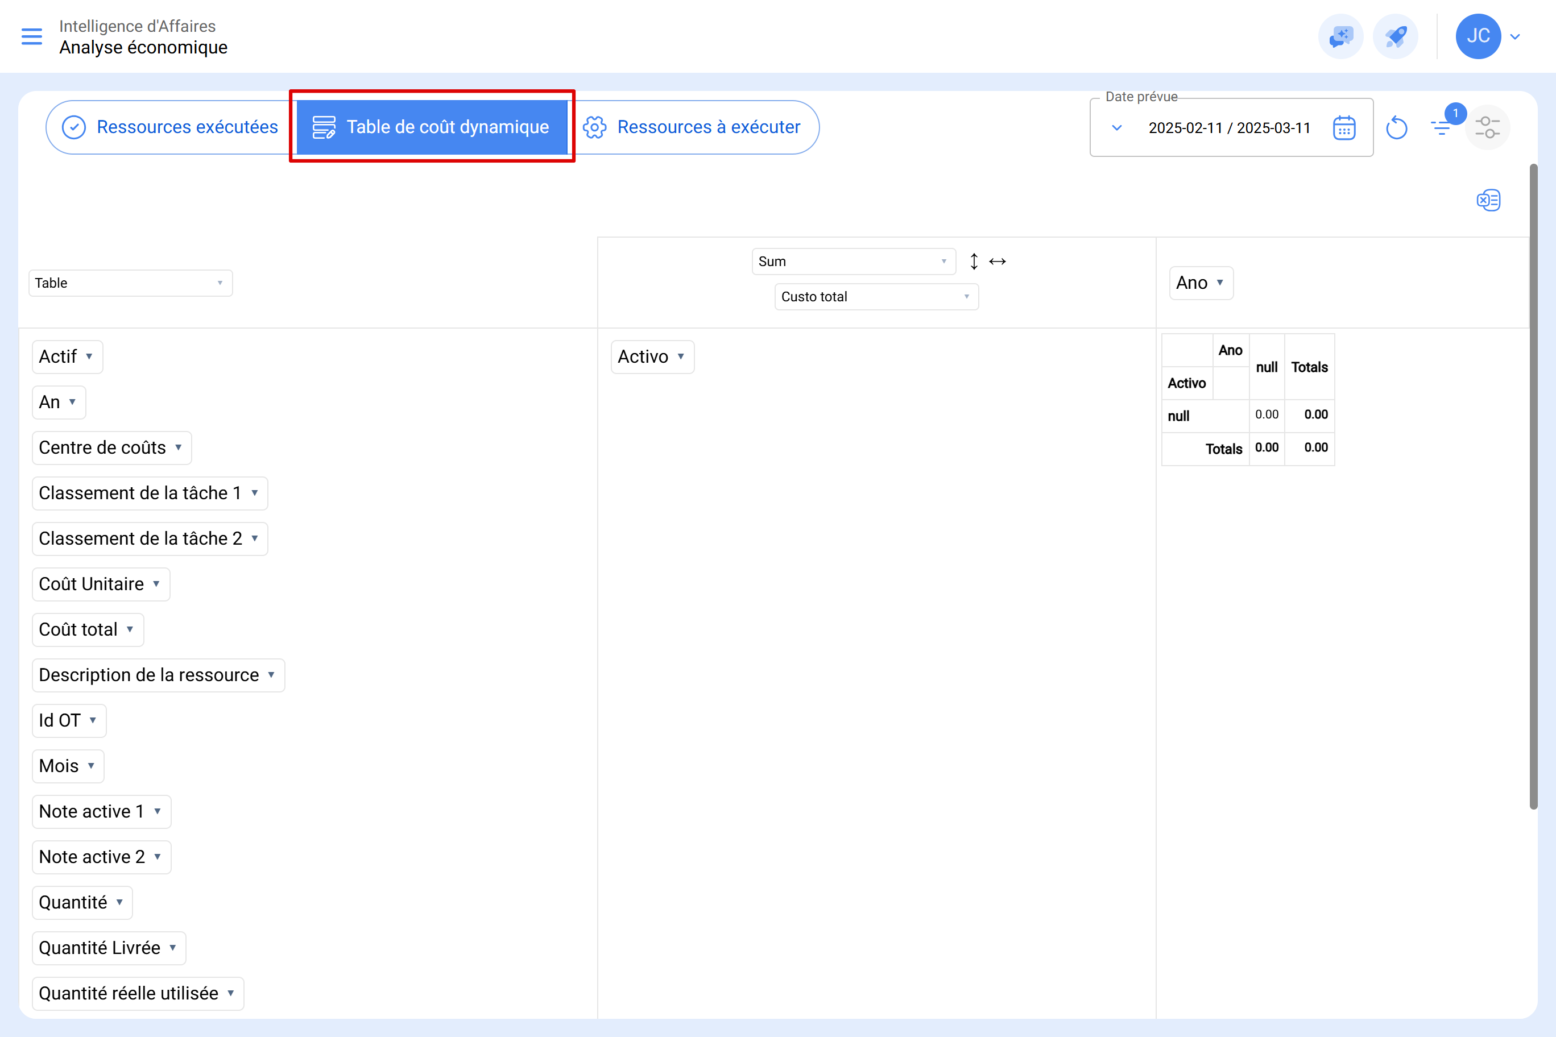The height and width of the screenshot is (1037, 1556).
Task: Switch to Ressources exécutées tab
Action: (171, 127)
